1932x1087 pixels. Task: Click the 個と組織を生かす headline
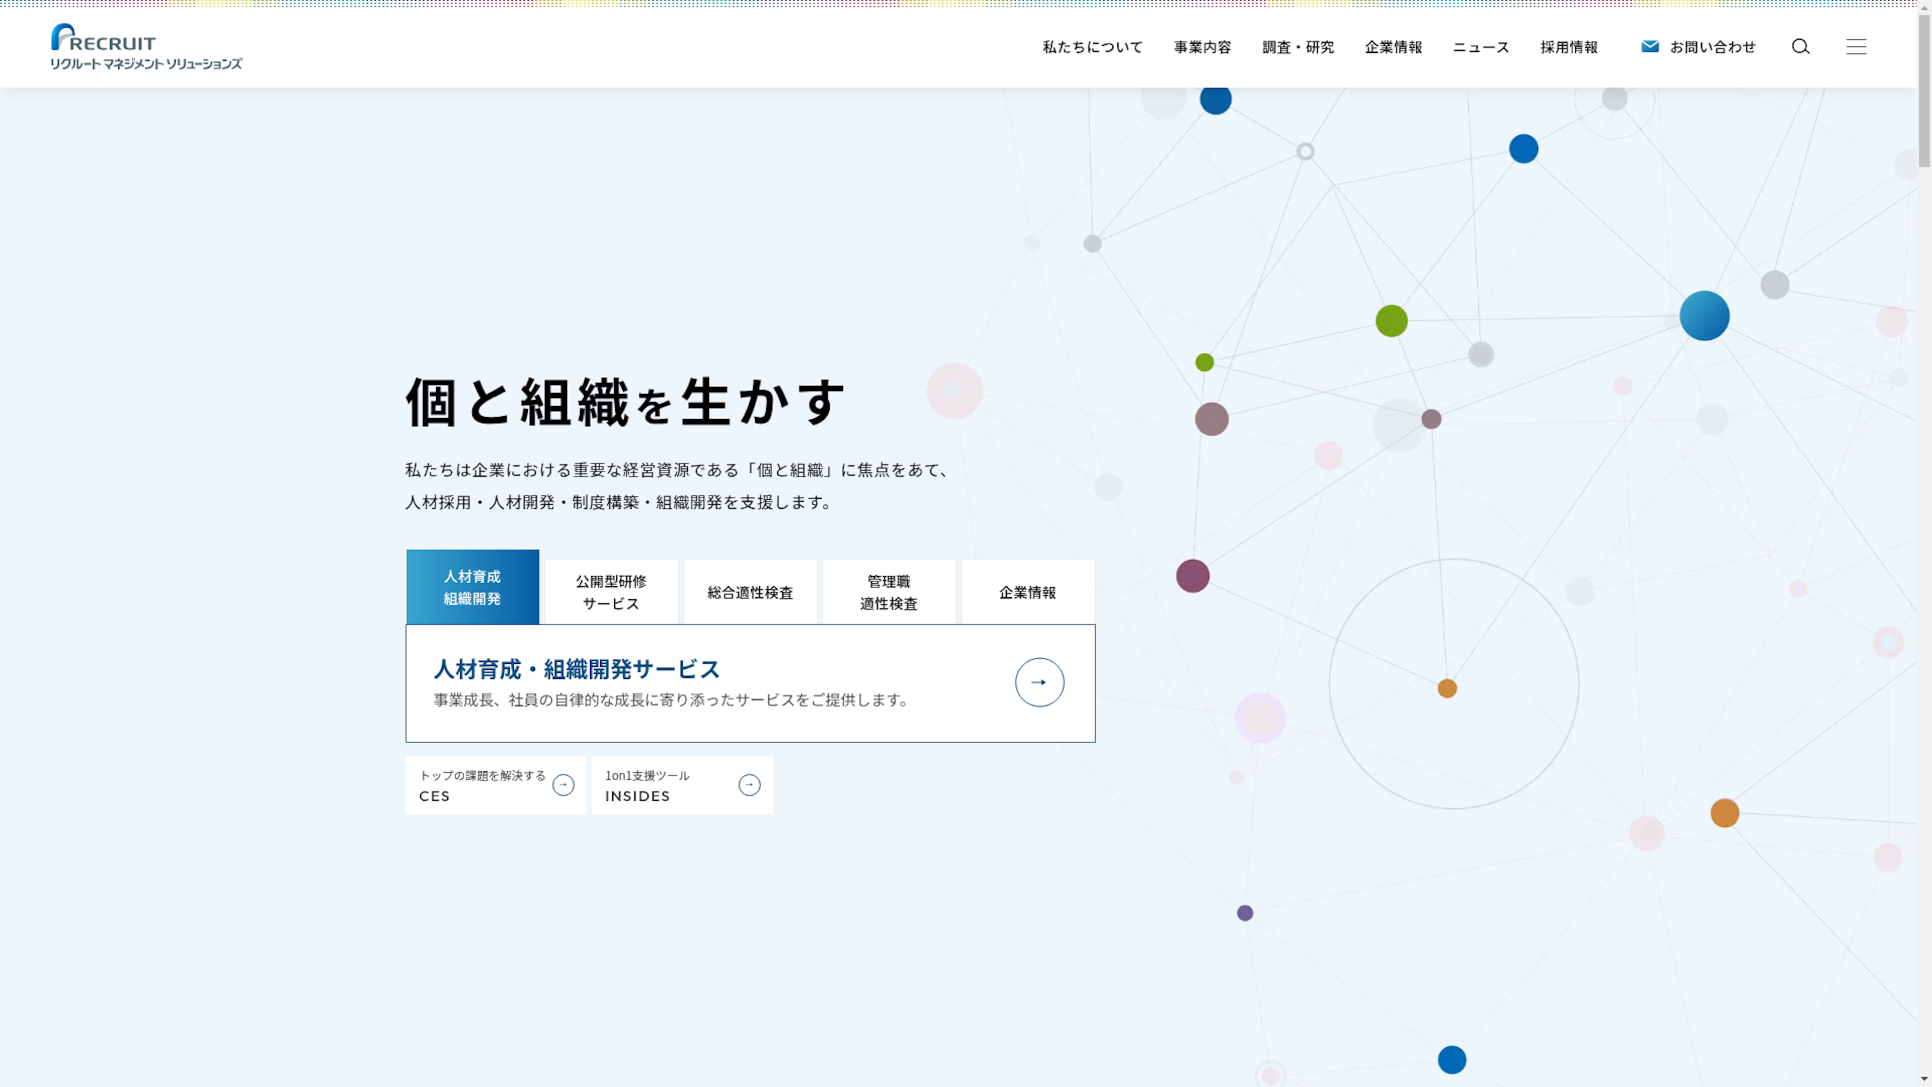click(x=625, y=402)
